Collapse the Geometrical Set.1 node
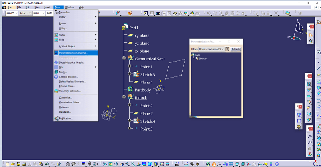The width and height of the screenshot is (321, 167). (x=124, y=58)
